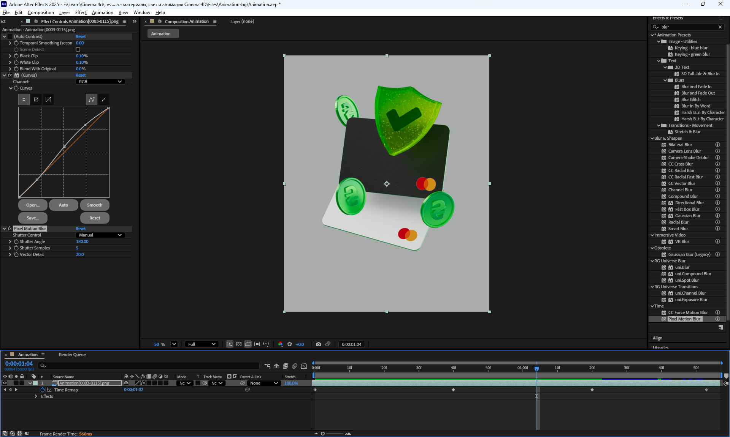730x437 pixels.
Task: Open the show channel RGB icon
Action: 281,344
